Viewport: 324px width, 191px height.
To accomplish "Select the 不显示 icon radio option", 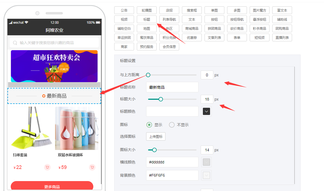I will [172, 125].
